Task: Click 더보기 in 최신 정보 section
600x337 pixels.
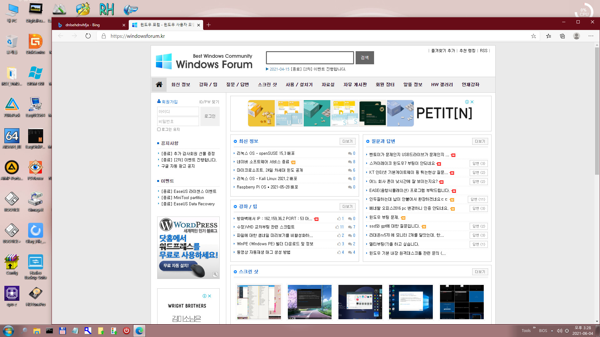Action: pos(347,141)
